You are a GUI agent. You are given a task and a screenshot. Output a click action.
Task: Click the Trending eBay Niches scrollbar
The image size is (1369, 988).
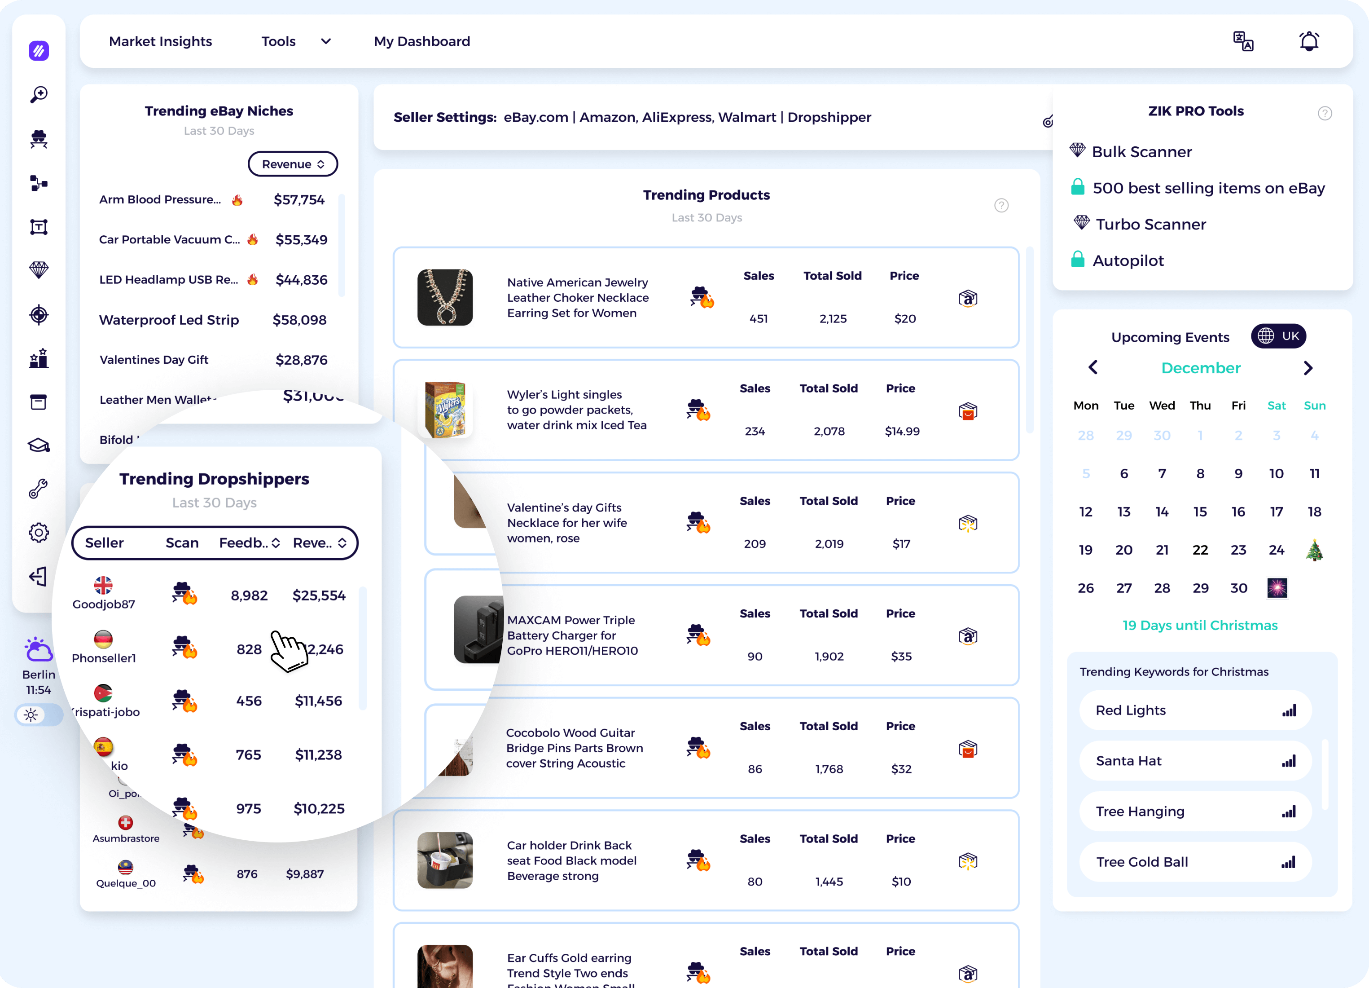click(x=342, y=245)
